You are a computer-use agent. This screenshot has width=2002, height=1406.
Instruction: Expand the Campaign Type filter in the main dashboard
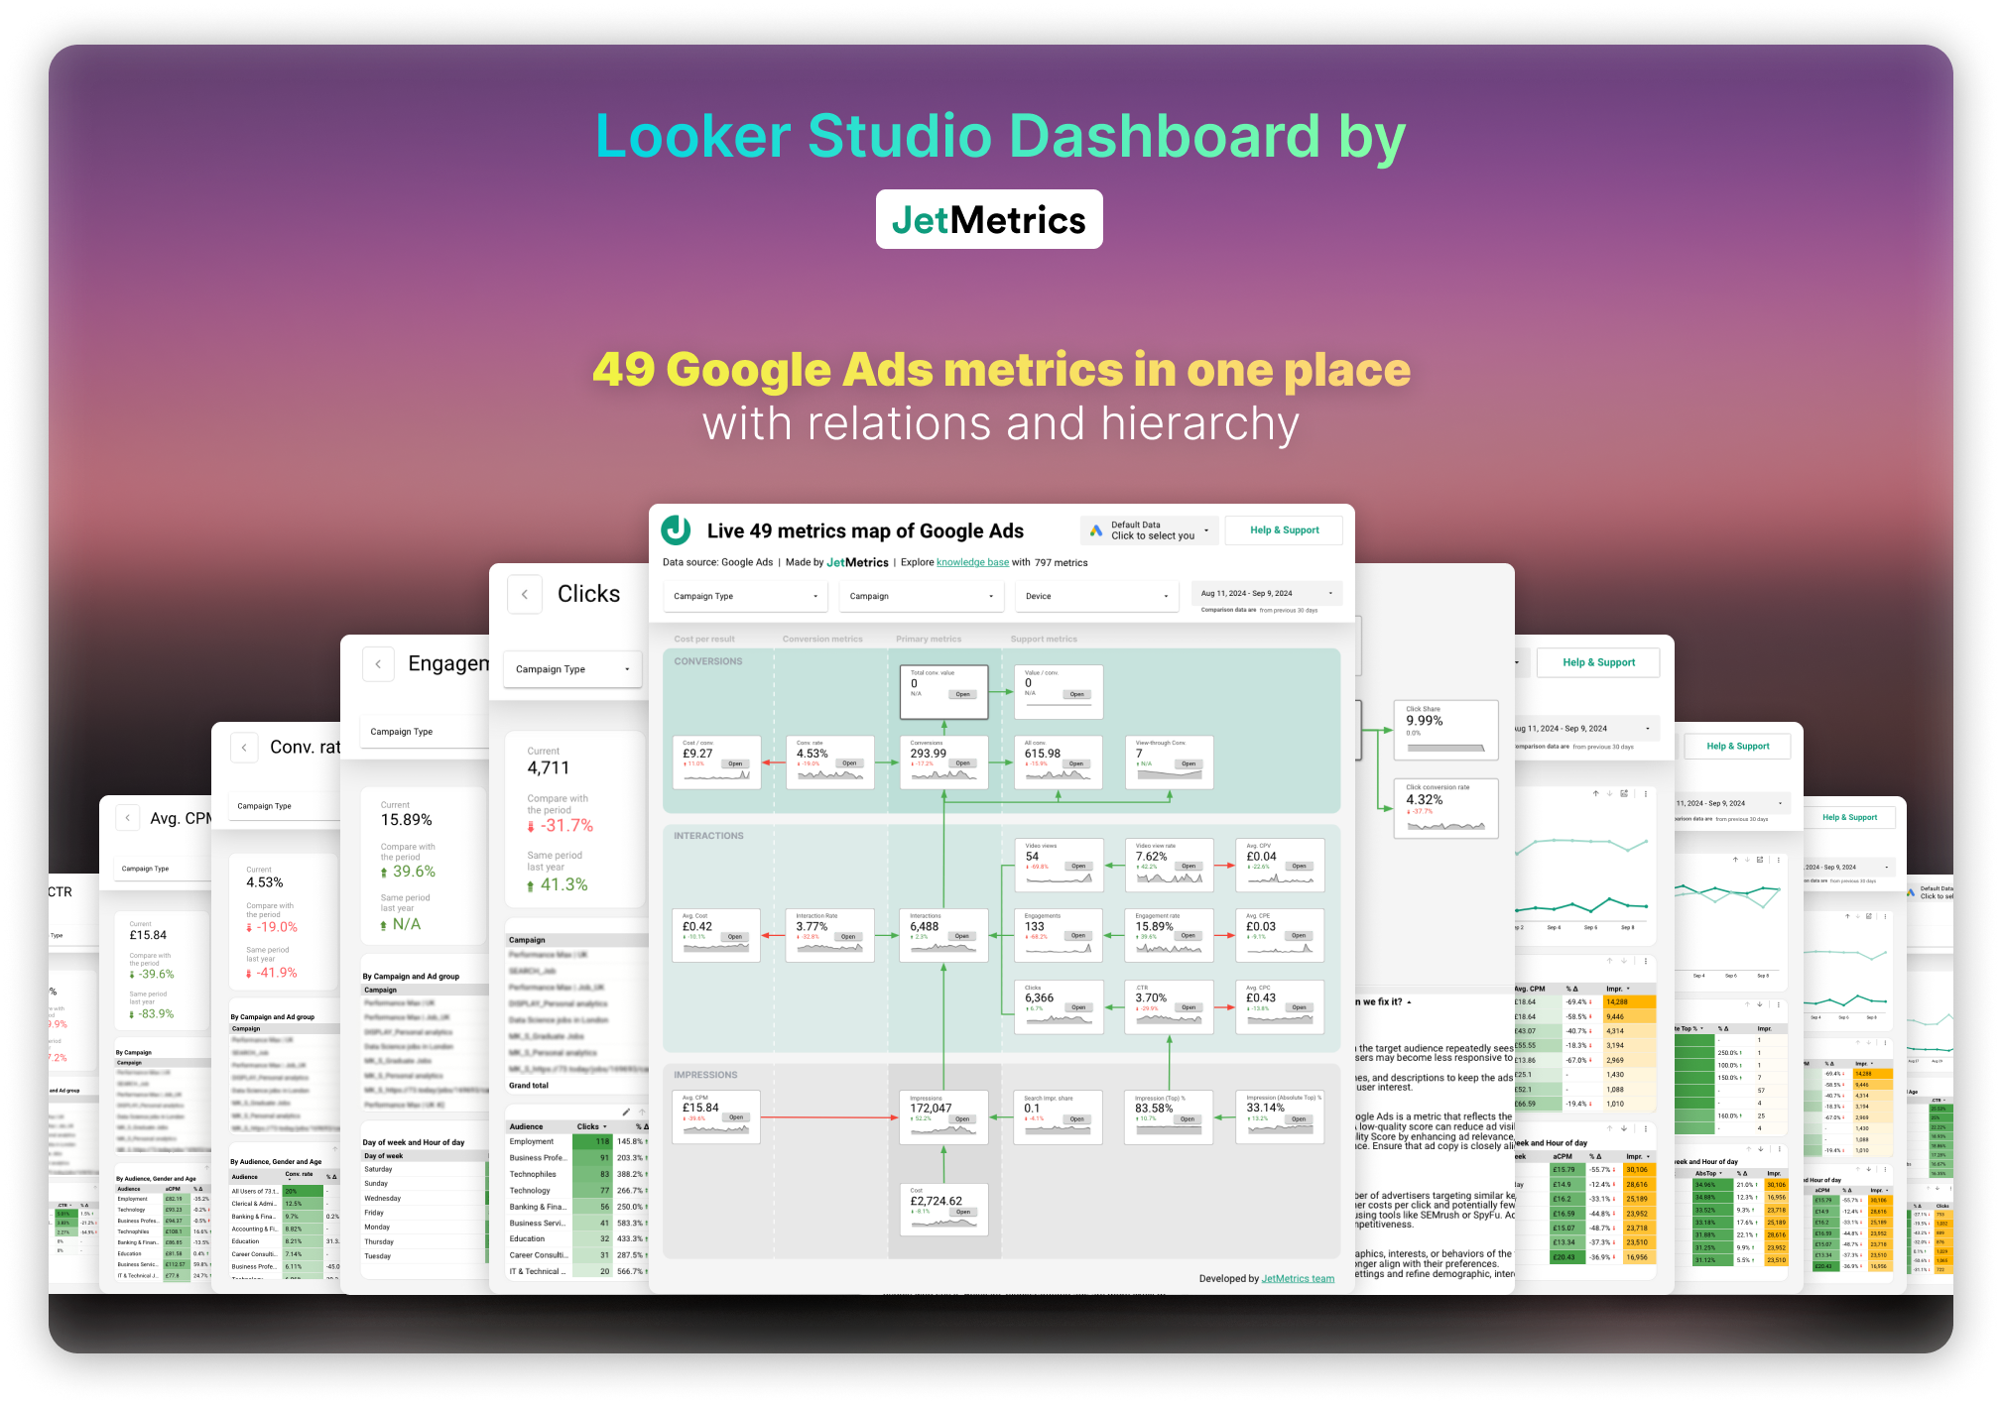pos(745,596)
